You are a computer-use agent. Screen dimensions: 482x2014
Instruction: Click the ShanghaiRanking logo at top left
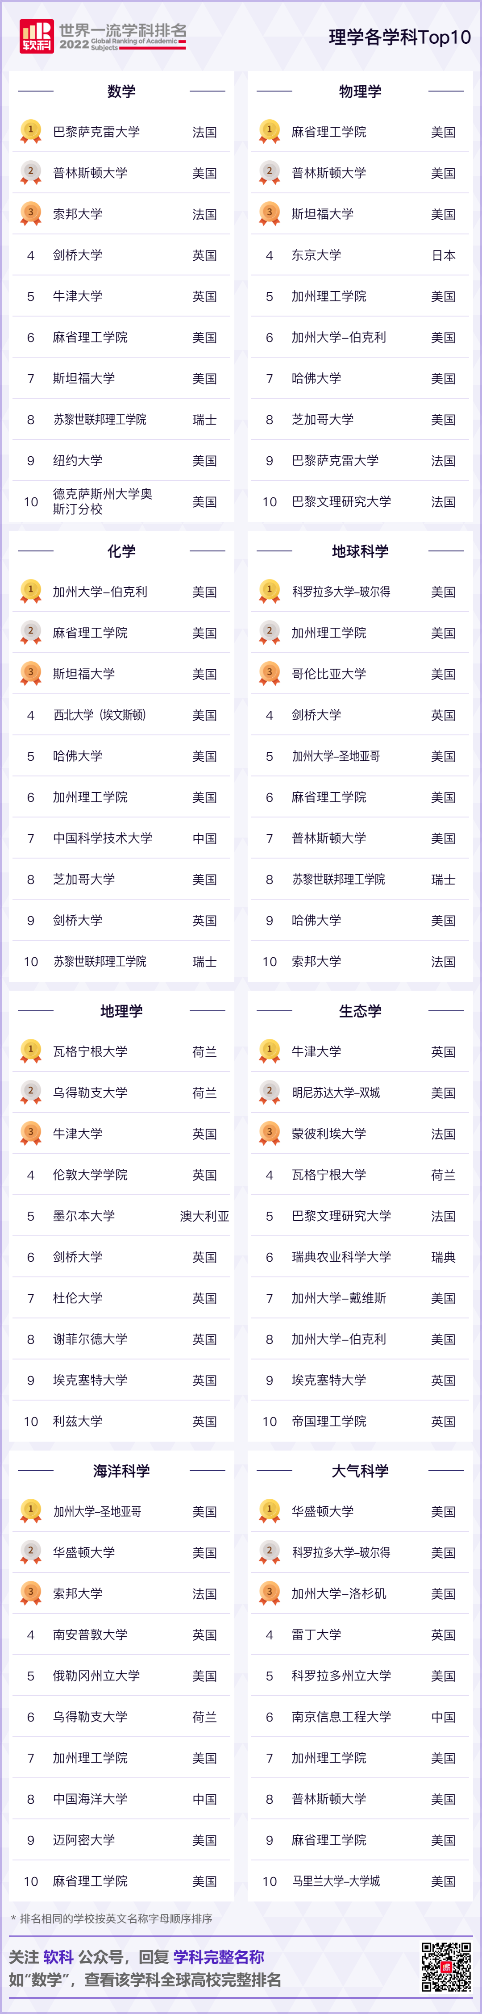37,36
